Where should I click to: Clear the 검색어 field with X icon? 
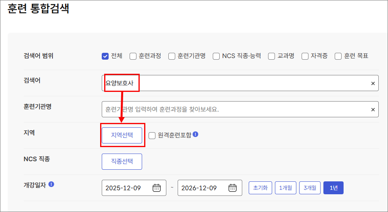(x=373, y=83)
